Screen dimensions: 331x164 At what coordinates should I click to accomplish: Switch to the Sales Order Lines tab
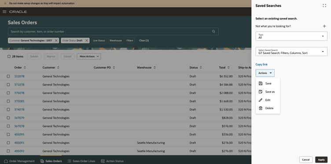pos(81,161)
